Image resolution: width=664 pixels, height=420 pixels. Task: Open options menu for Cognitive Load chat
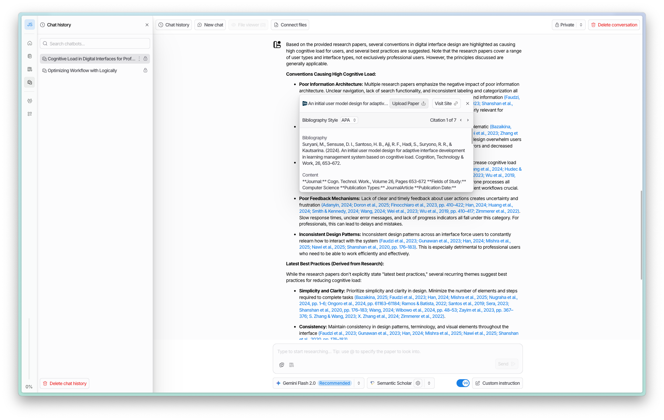tap(139, 59)
